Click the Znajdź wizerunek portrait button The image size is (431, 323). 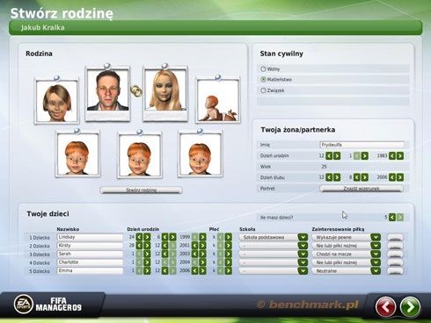pyautogui.click(x=362, y=189)
